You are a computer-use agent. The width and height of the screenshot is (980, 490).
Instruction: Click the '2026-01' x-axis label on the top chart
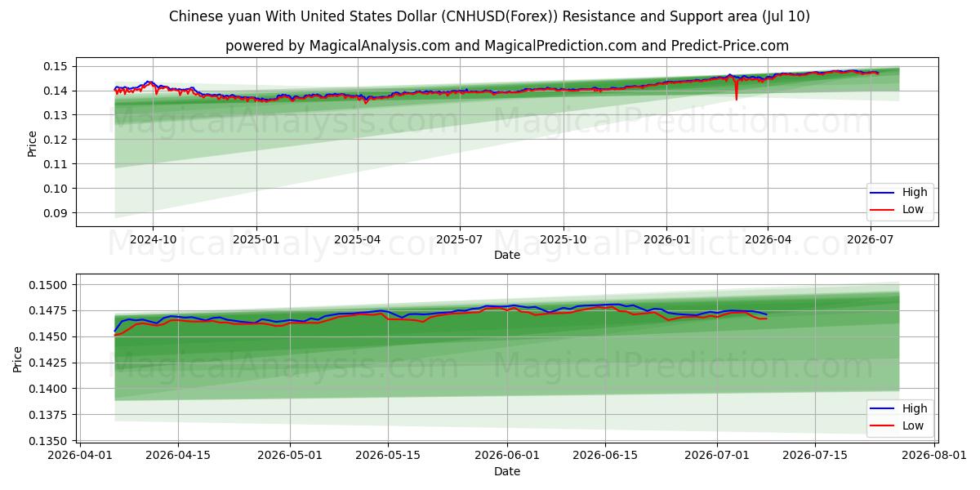click(x=666, y=239)
